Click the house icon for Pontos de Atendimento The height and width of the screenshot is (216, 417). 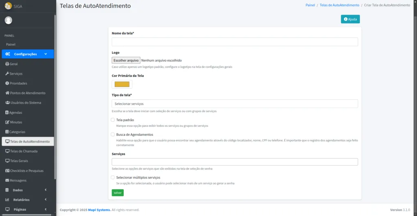tap(7, 93)
